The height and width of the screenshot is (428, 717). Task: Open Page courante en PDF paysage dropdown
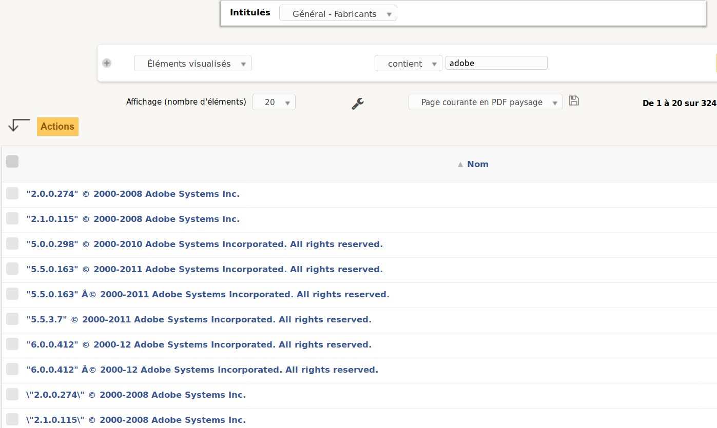(486, 102)
